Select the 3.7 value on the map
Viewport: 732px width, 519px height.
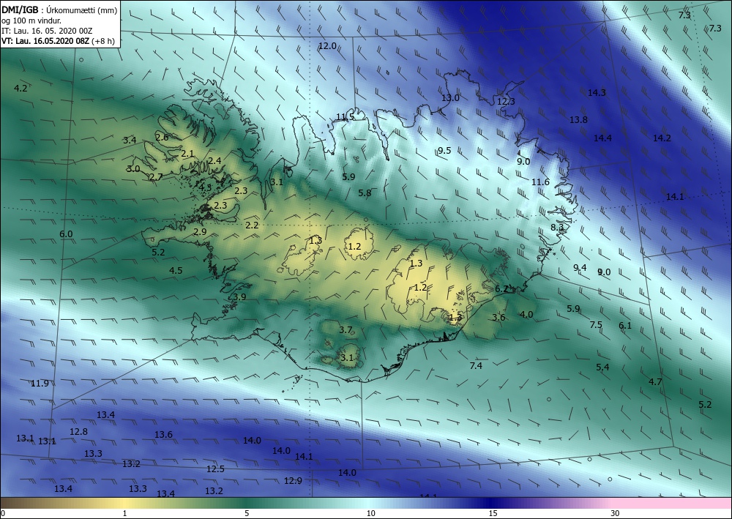[346, 329]
